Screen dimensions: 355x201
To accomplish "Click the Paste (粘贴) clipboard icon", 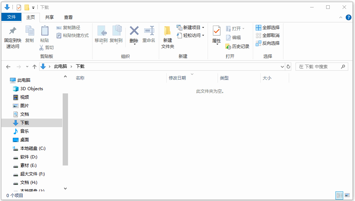I will coord(45,31).
